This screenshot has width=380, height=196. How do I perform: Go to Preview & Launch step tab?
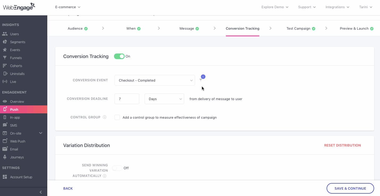357,29
